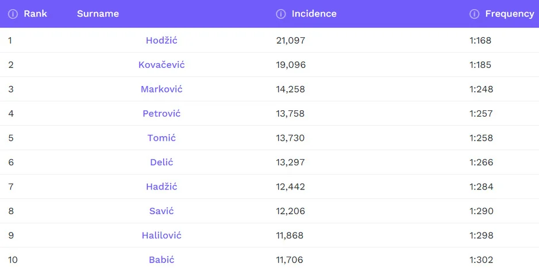Open the Babić surname link
Screen dimensions: 539x271
click(161, 260)
